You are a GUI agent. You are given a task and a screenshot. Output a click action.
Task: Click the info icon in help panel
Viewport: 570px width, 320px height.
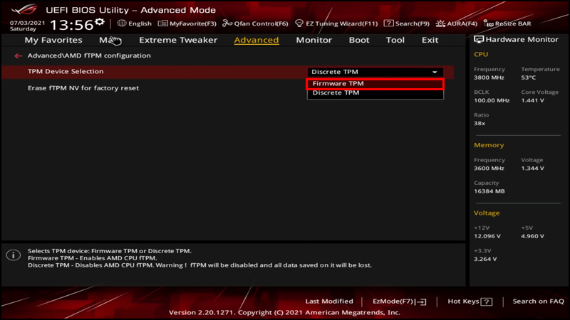(13, 255)
